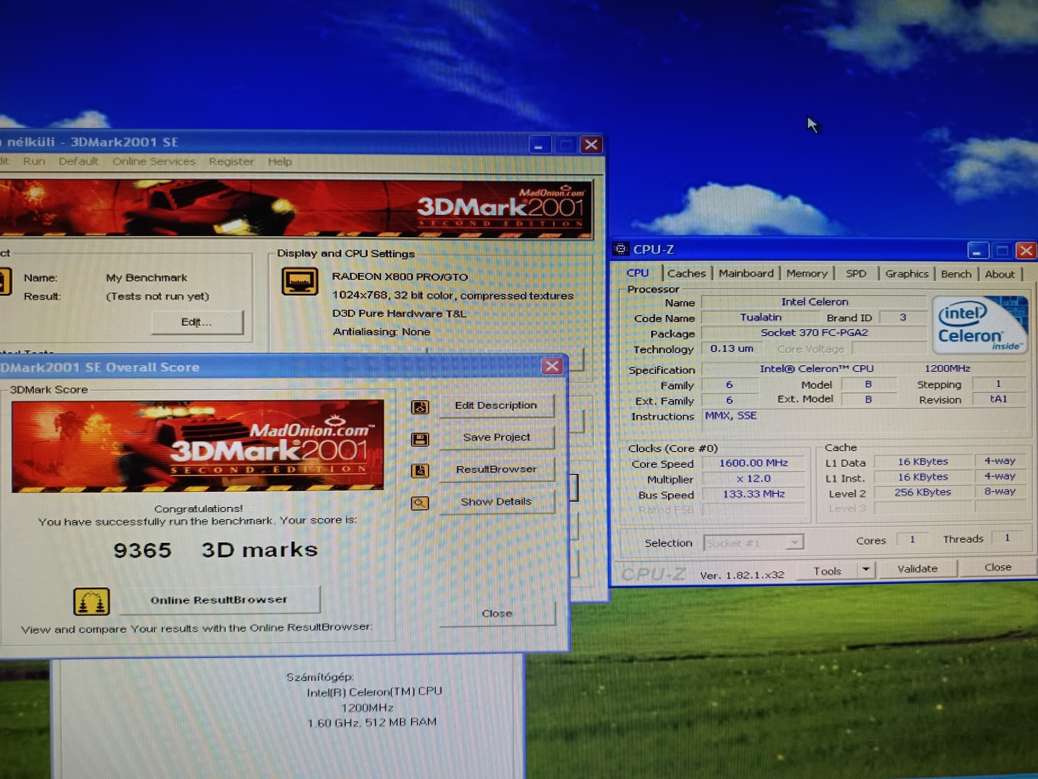
Task: Close the 3DMark2001 SE main window
Action: [591, 145]
